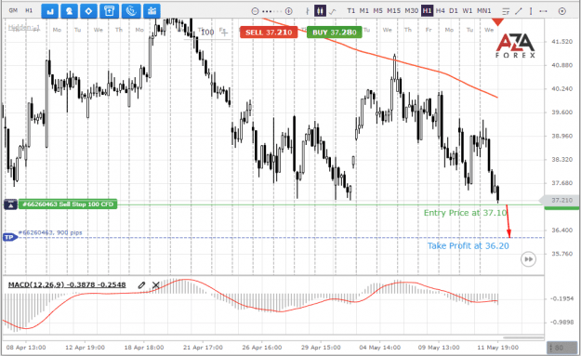
Task: Click the MACD(12,26,9) indicator title
Action: tap(67, 284)
